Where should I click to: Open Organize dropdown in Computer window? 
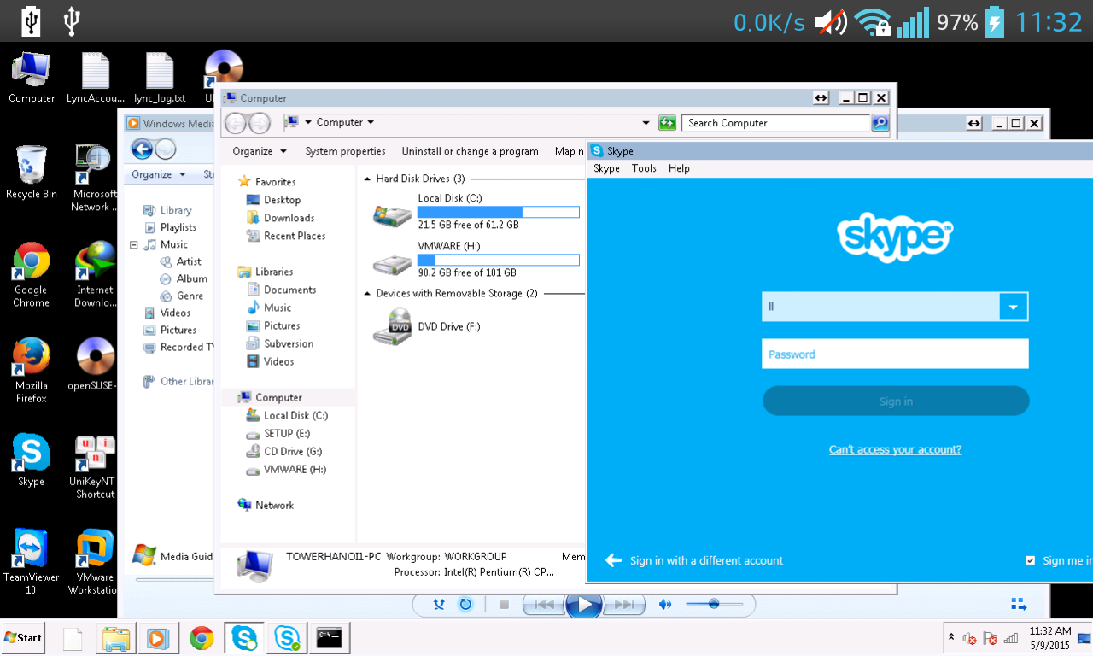[260, 151]
